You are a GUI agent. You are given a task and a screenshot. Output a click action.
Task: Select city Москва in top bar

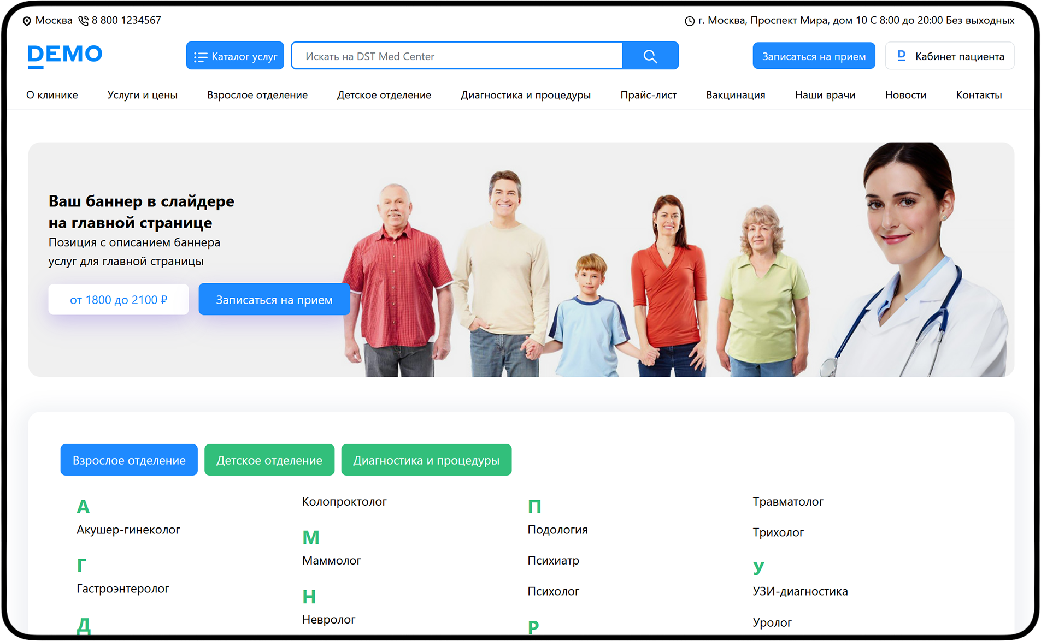click(54, 20)
